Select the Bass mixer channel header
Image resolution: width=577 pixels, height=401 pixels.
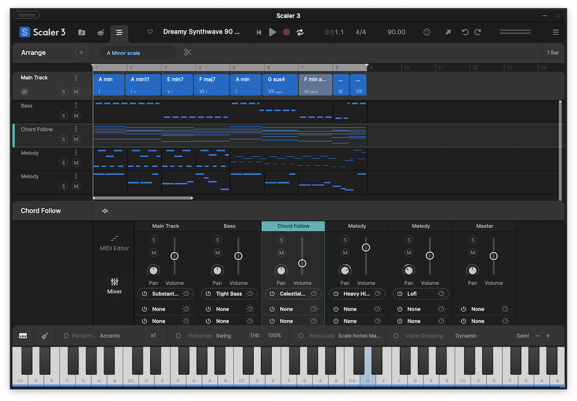pyautogui.click(x=229, y=226)
